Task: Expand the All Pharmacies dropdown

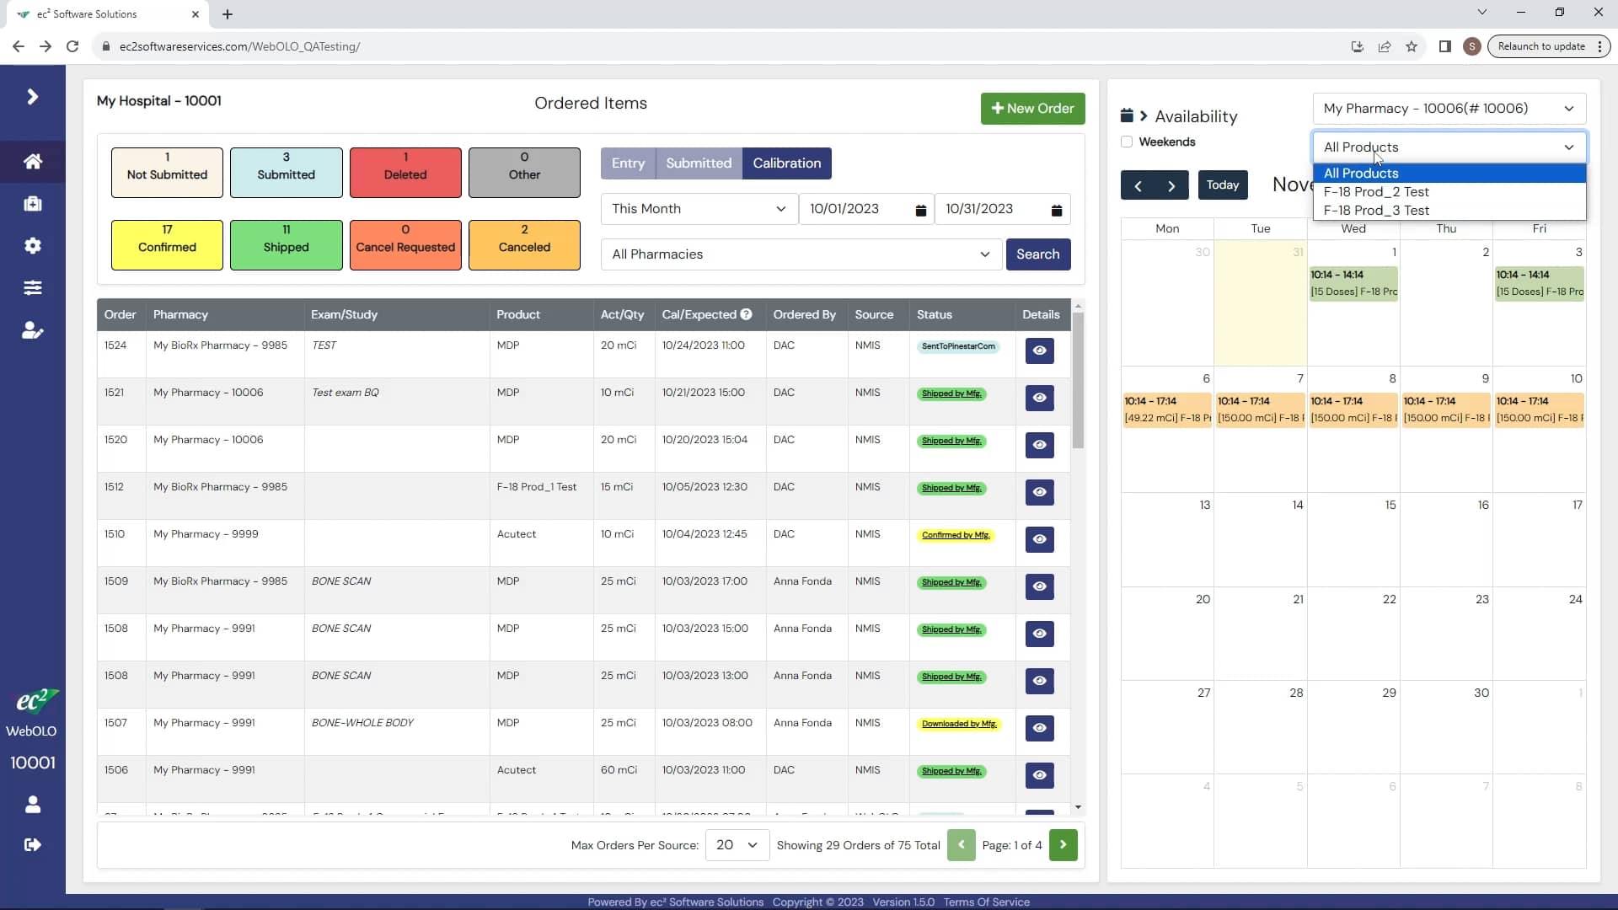Action: click(x=800, y=254)
